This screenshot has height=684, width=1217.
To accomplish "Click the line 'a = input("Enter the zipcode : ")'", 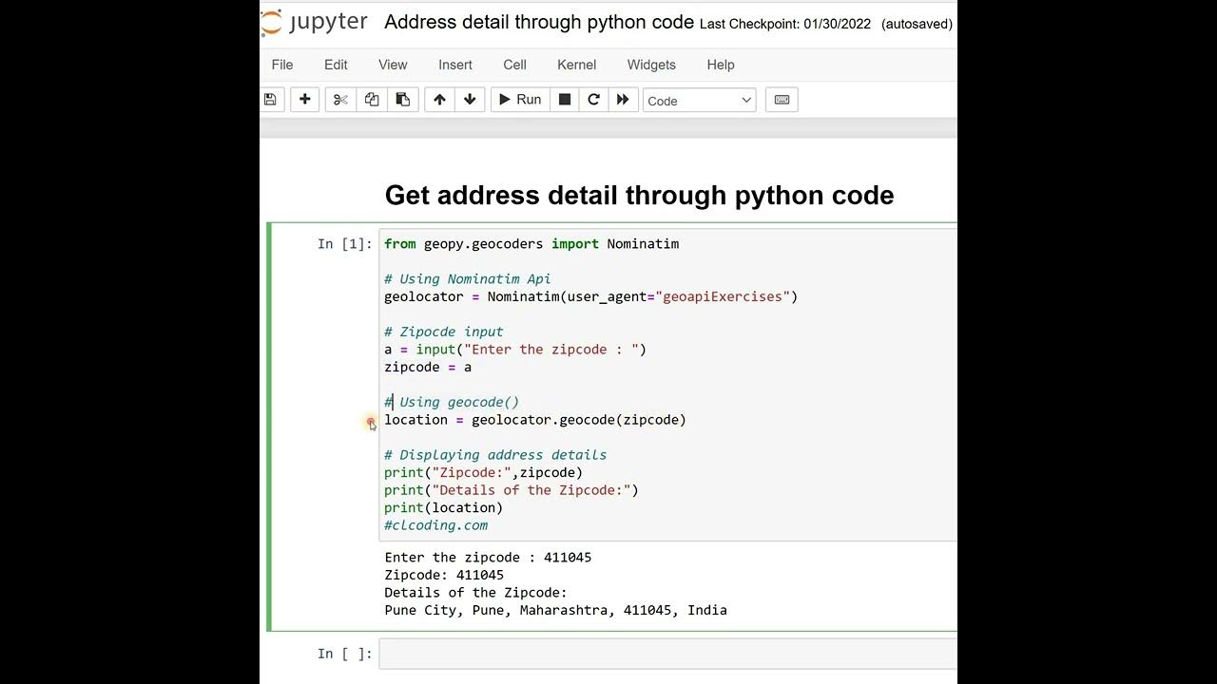I will click(x=515, y=350).
